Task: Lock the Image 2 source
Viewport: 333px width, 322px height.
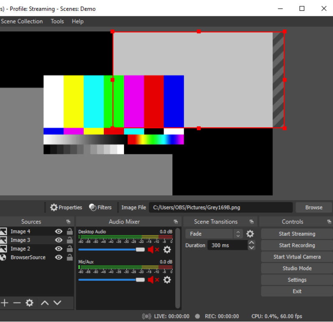Action: (70, 249)
